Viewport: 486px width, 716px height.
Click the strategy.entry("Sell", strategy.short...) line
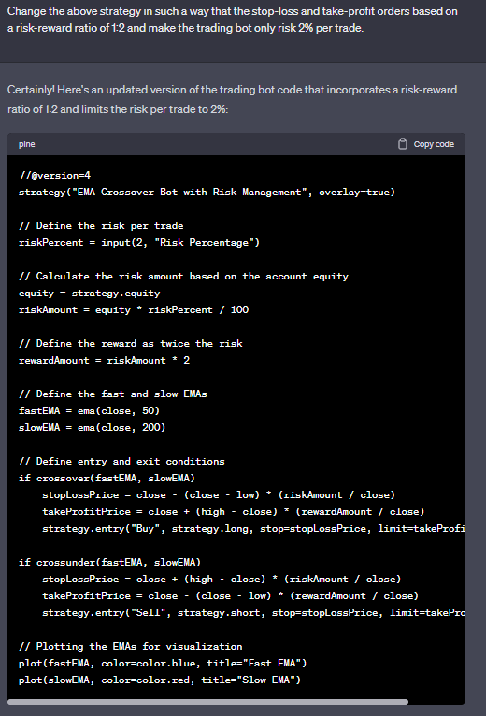pyautogui.click(x=253, y=613)
